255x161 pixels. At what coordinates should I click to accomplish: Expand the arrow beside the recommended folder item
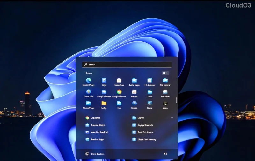tap(172, 118)
